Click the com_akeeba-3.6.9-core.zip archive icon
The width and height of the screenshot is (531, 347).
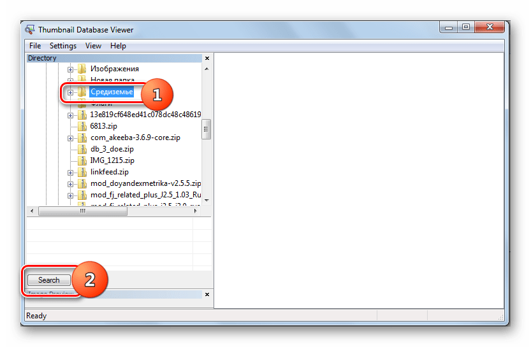point(82,138)
